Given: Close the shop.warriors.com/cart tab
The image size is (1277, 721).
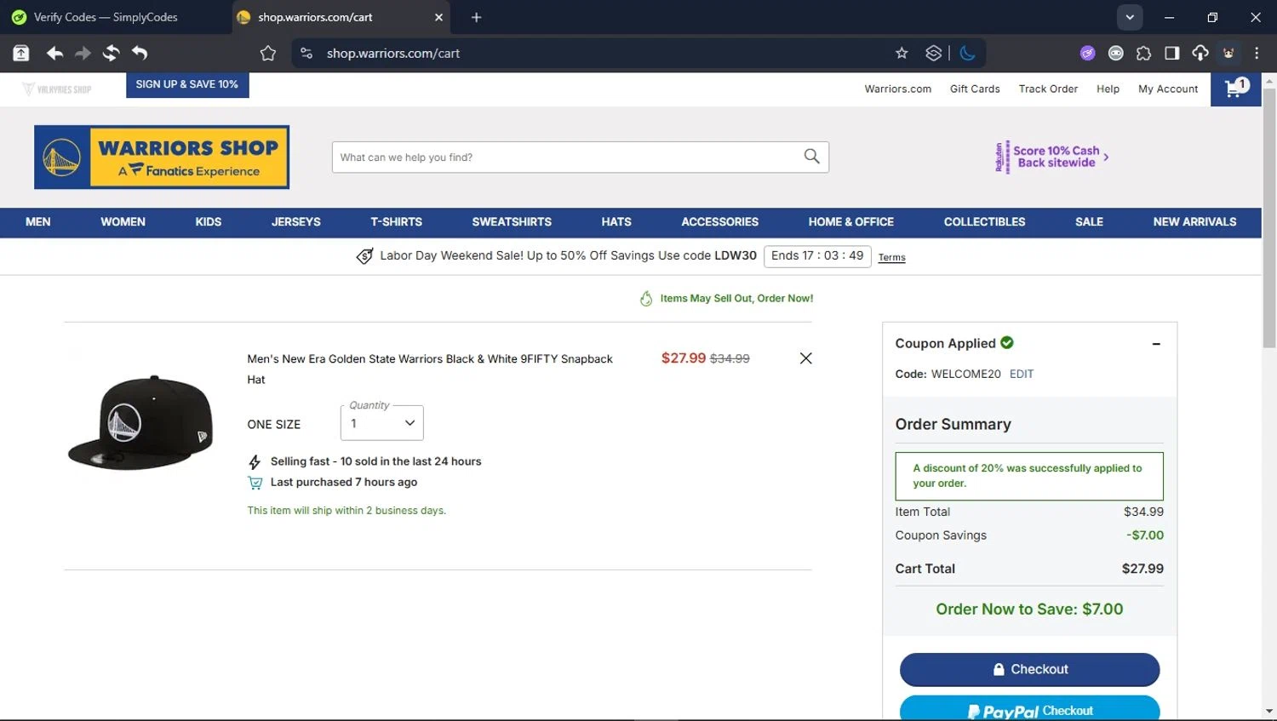Looking at the screenshot, I should [x=439, y=17].
